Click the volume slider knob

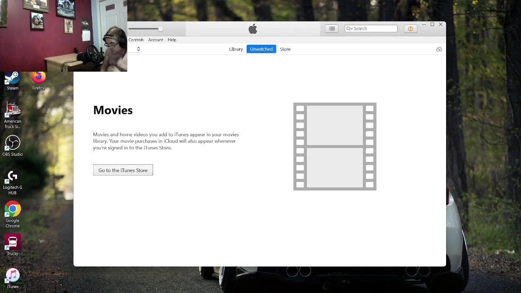(160, 28)
